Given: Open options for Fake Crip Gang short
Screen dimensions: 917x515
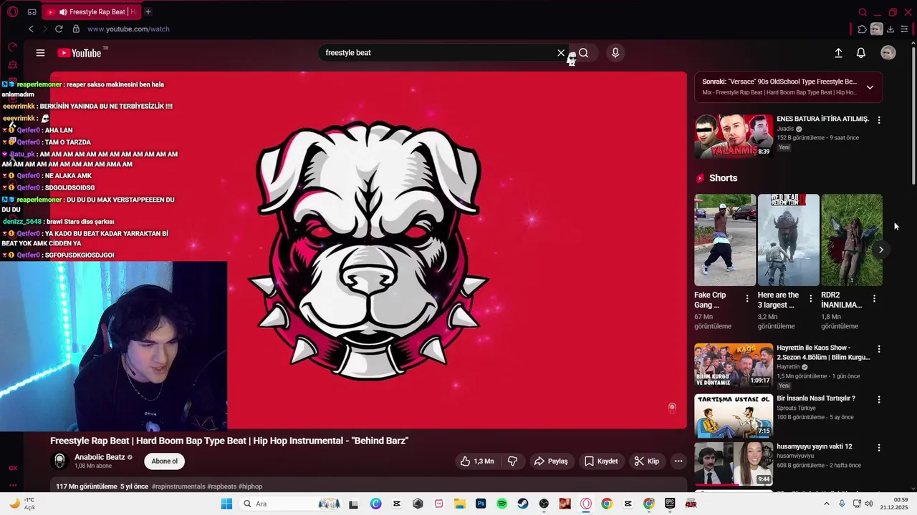Looking at the screenshot, I should [x=747, y=298].
